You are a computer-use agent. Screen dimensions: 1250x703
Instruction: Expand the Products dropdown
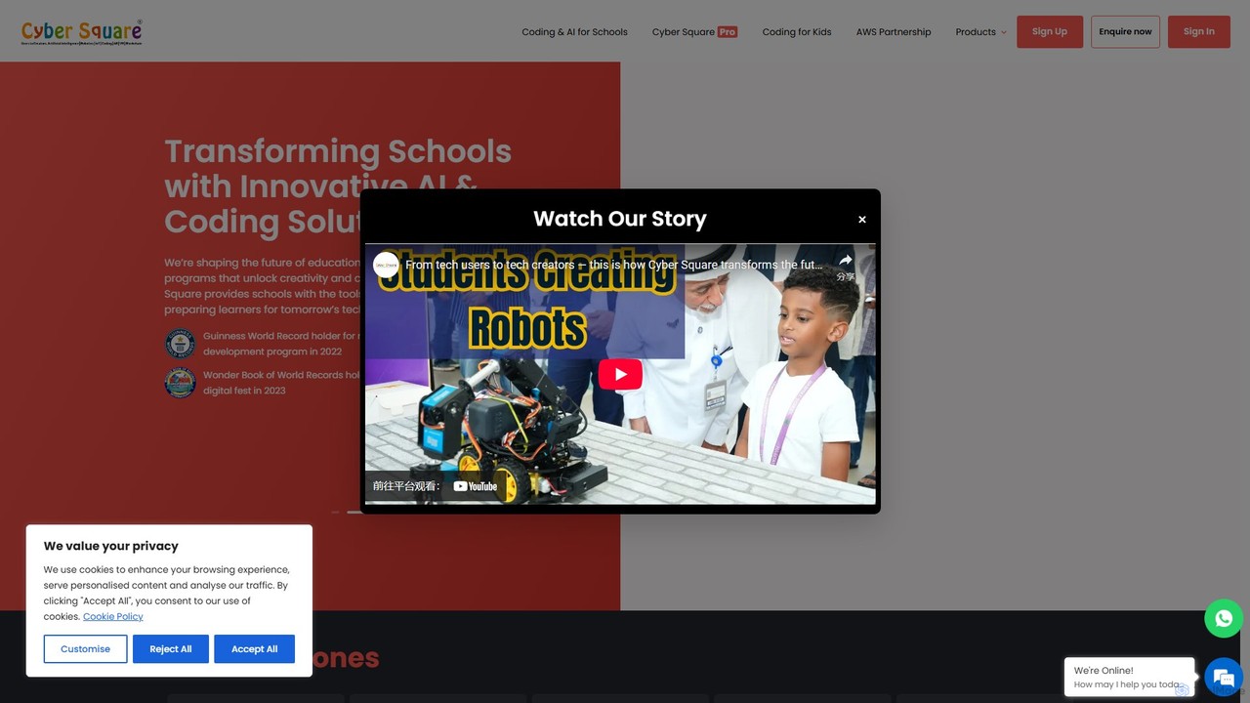pyautogui.click(x=980, y=32)
